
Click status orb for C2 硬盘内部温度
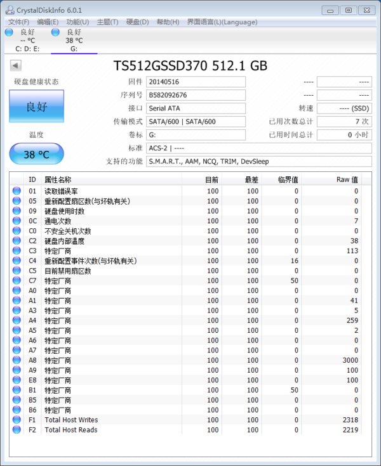coord(17,241)
